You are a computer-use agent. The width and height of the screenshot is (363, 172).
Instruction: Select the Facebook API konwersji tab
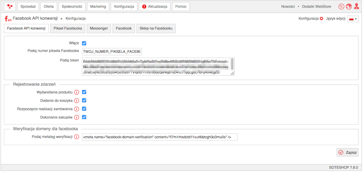point(26,29)
